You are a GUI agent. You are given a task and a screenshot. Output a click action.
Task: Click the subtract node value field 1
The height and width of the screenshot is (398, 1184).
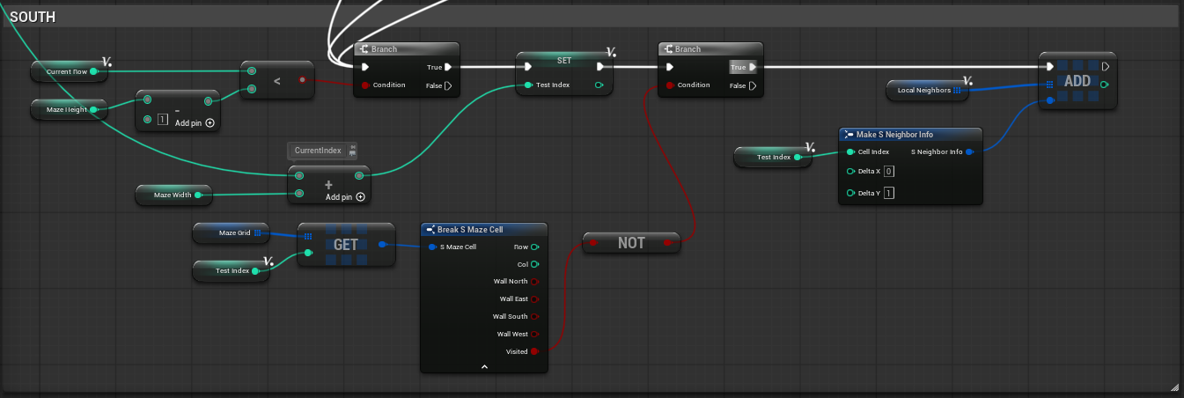coord(163,120)
